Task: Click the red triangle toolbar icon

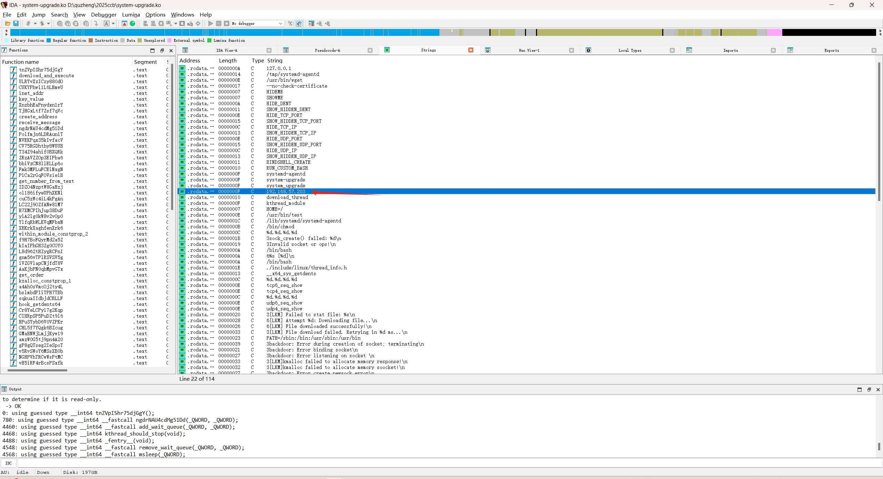Action: pyautogui.click(x=125, y=23)
